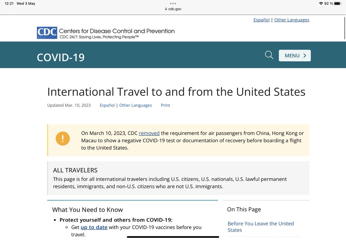This screenshot has height=240, width=346.
Task: Tap the Safari three-dot multitasking control
Action: (173, 3)
